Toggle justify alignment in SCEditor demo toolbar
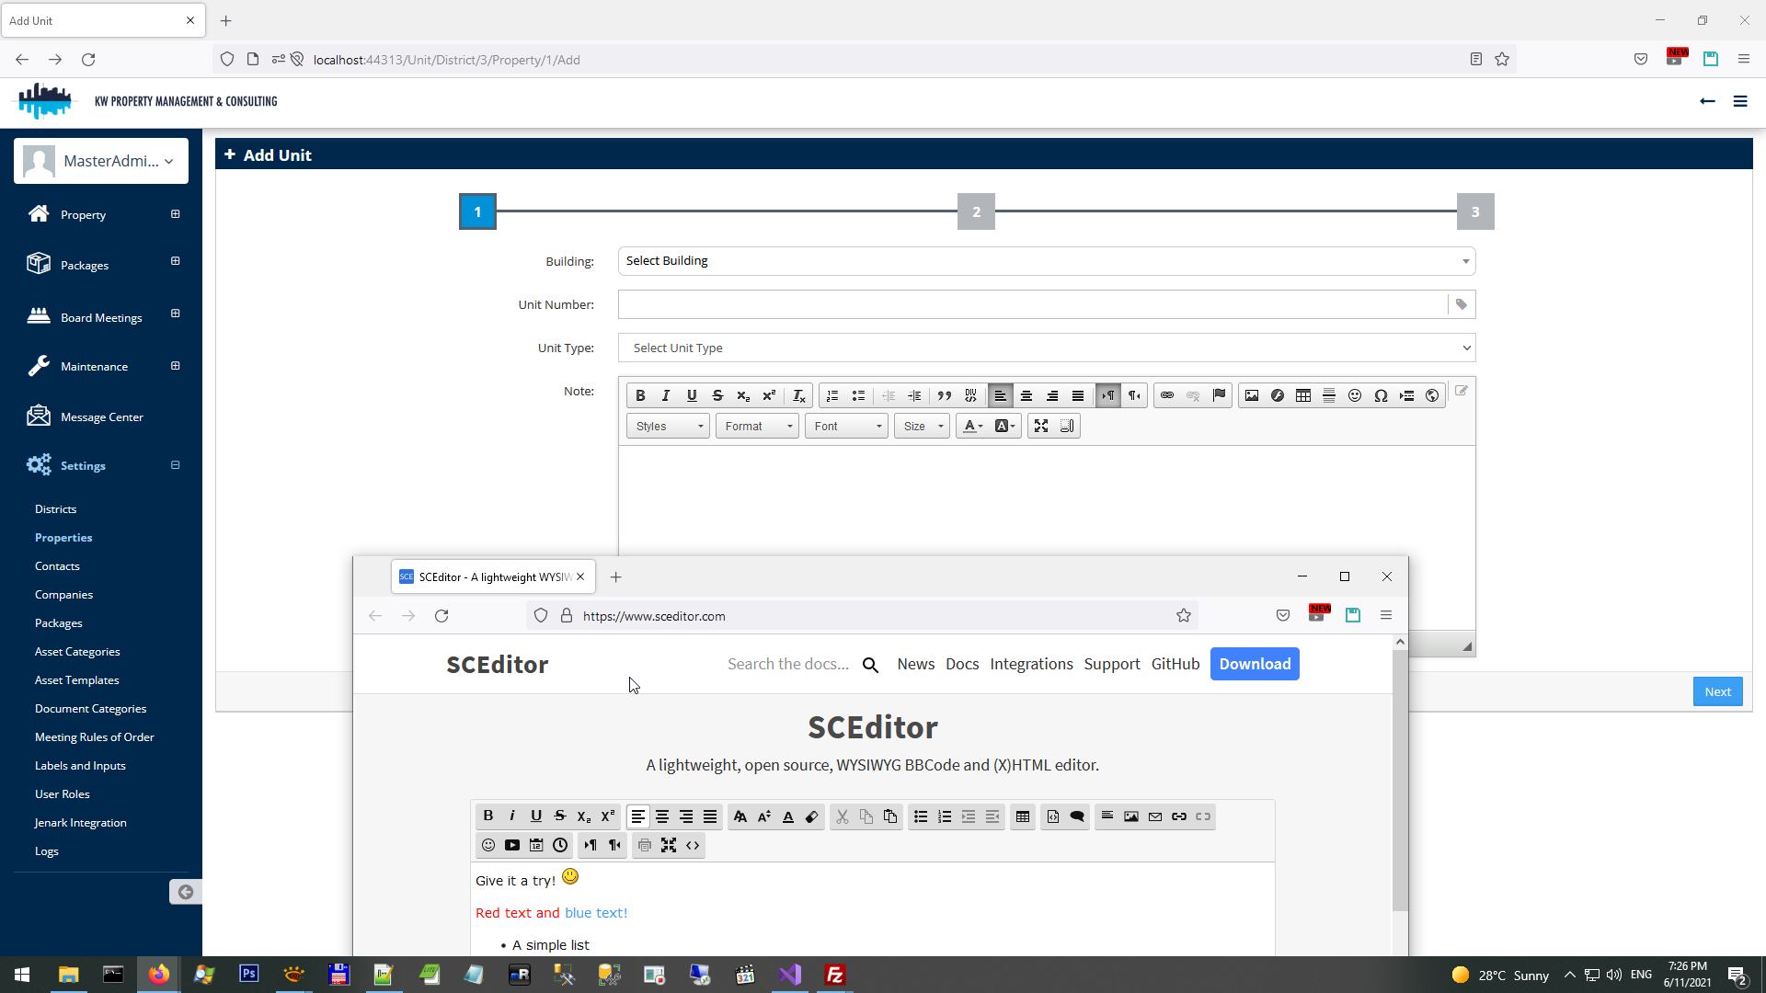 coord(710,816)
